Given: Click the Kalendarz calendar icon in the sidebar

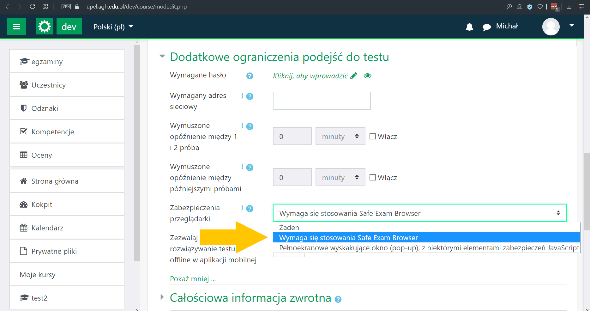Looking at the screenshot, I should [23, 227].
